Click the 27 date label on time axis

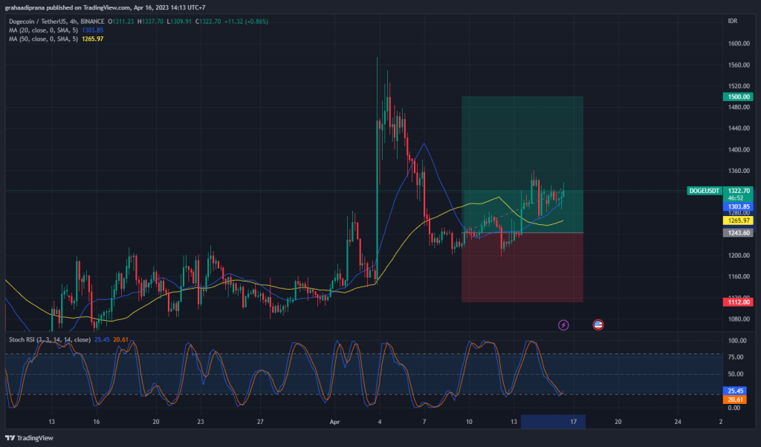pos(260,422)
